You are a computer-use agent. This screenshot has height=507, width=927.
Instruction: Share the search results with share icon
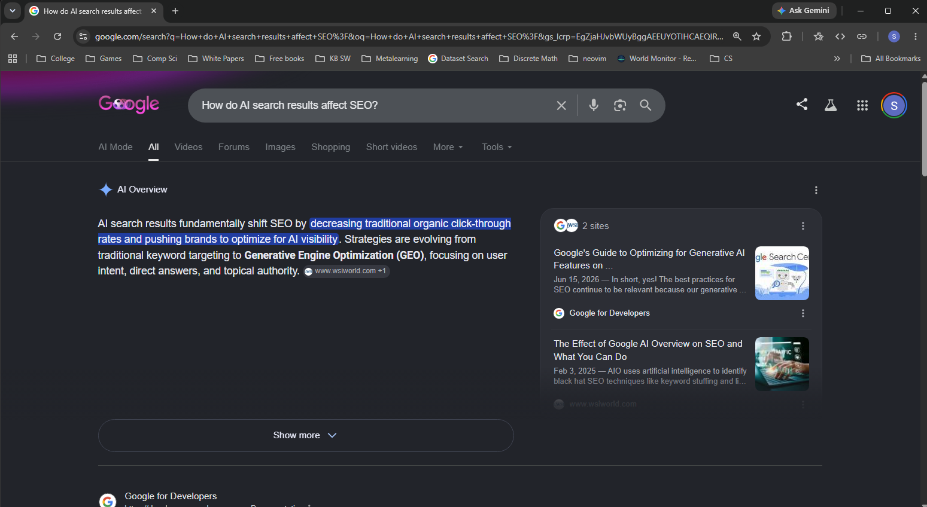(x=802, y=105)
